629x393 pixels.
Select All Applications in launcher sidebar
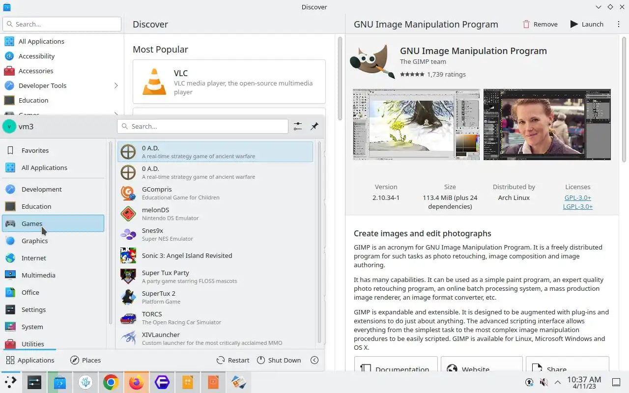(x=53, y=168)
